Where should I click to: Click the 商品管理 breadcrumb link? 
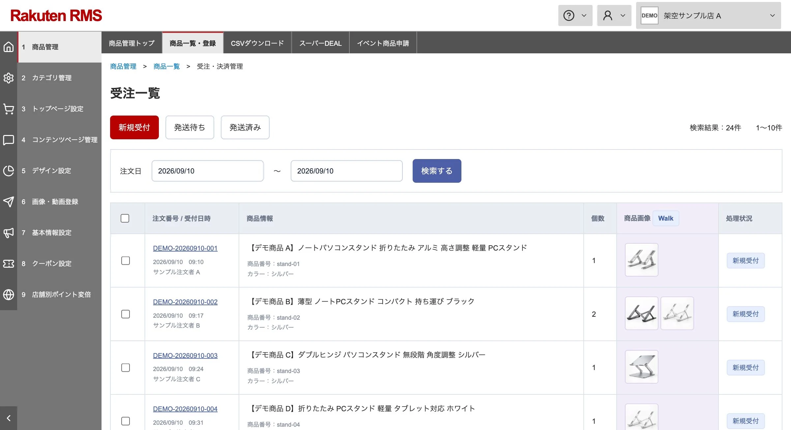(123, 67)
